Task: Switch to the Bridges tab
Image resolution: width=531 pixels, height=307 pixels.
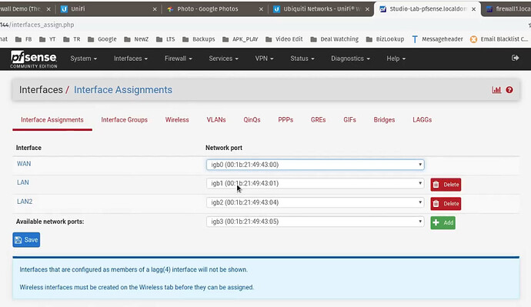Action: 384,120
